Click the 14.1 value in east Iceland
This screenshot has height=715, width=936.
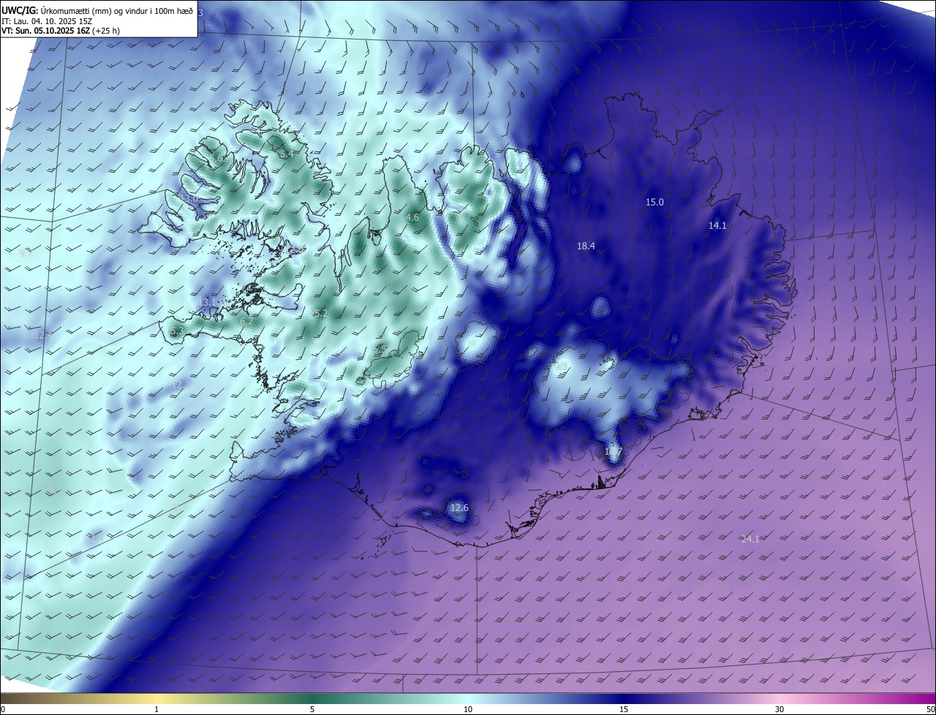717,226
